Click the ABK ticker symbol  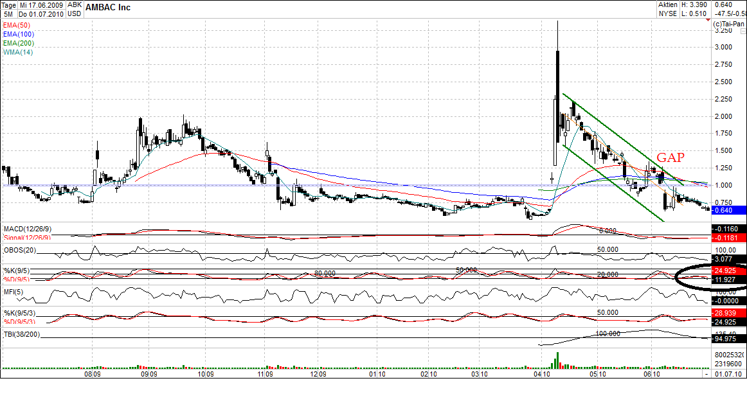click(x=75, y=4)
